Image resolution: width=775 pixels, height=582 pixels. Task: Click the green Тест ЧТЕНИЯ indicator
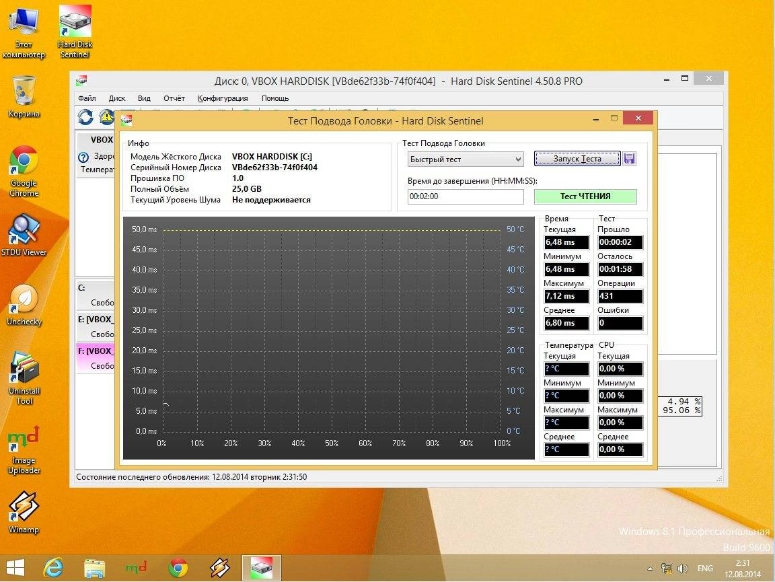[x=585, y=196]
